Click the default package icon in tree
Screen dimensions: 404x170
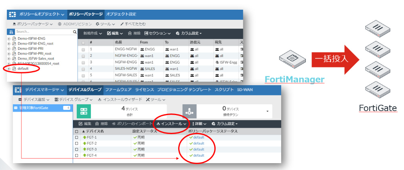coord(15,69)
